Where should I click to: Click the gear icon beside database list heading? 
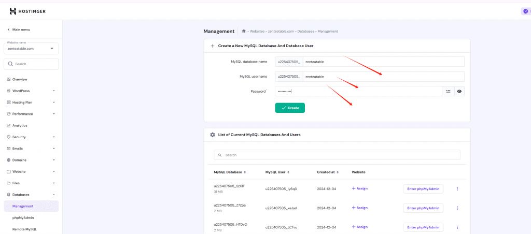click(x=212, y=135)
